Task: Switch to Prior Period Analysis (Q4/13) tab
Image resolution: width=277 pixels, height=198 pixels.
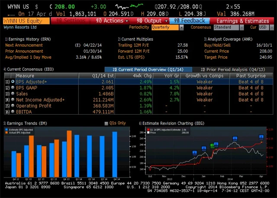Action: point(234,69)
